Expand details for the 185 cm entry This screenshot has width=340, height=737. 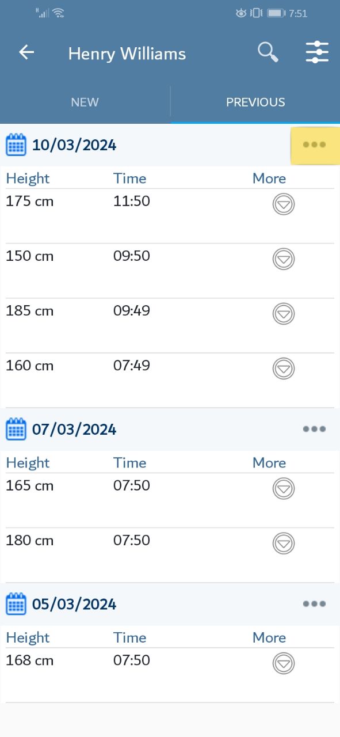tap(283, 313)
